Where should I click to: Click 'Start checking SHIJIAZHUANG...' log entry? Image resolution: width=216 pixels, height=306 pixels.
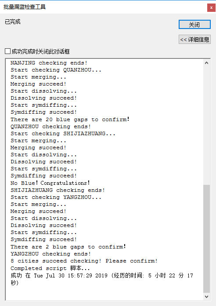63,133
